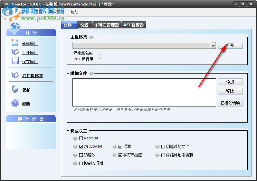Uncheck the 防 ILDASM checkbox
This screenshot has height=181, width=257.
(x=81, y=147)
